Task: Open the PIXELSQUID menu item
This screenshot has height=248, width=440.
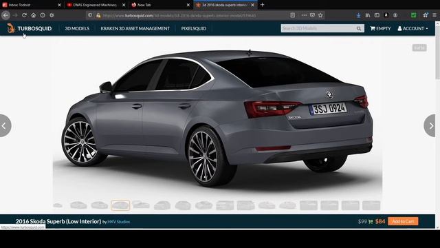Action: (x=194, y=28)
